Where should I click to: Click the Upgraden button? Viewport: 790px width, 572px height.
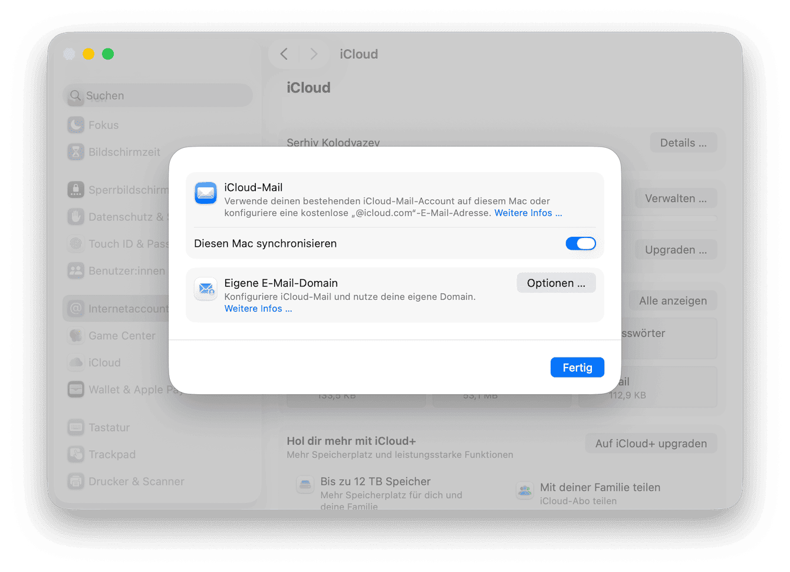click(676, 250)
